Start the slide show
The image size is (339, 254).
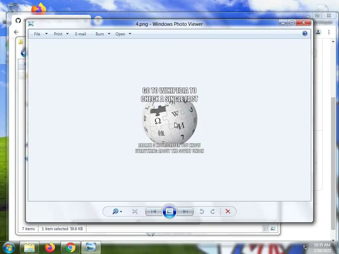pyautogui.click(x=169, y=211)
